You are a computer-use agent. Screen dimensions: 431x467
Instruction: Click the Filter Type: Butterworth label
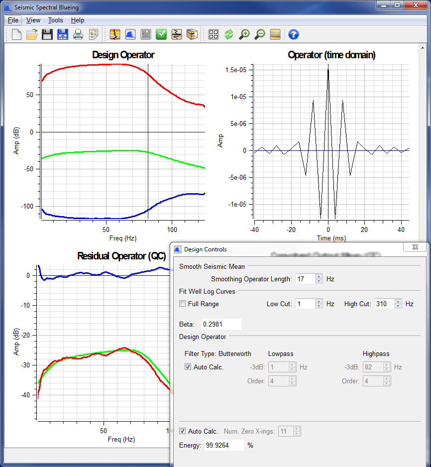(x=217, y=353)
